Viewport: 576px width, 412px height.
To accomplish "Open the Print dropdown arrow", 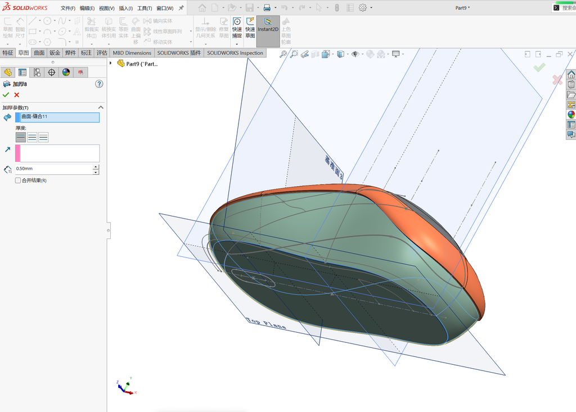I will point(275,8).
